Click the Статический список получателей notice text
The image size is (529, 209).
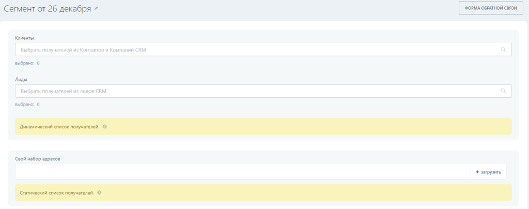[57, 193]
